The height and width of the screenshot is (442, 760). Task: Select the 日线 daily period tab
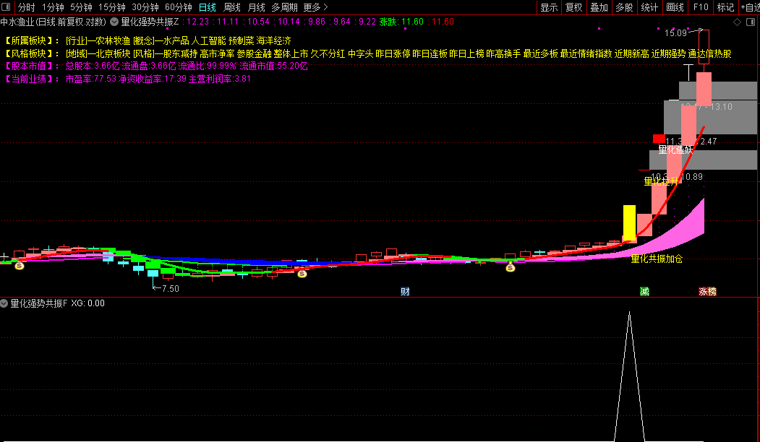pos(208,7)
